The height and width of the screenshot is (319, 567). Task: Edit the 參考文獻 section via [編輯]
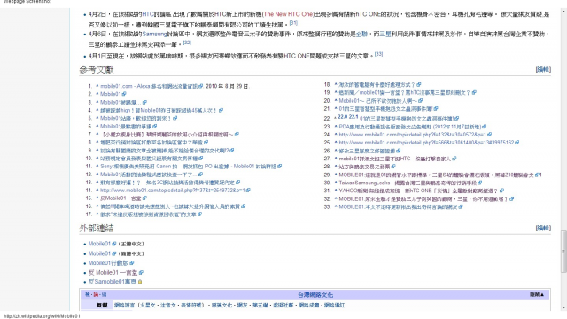point(543,69)
